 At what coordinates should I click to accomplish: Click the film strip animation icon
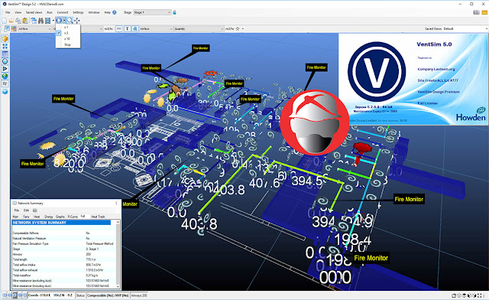(47, 21)
